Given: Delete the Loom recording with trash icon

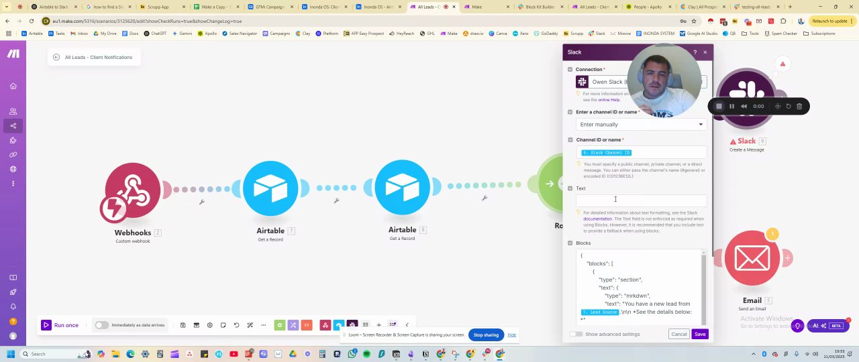Looking at the screenshot, I should (799, 106).
